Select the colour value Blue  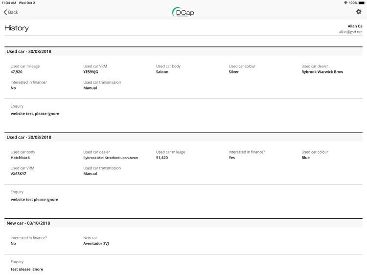pyautogui.click(x=305, y=158)
